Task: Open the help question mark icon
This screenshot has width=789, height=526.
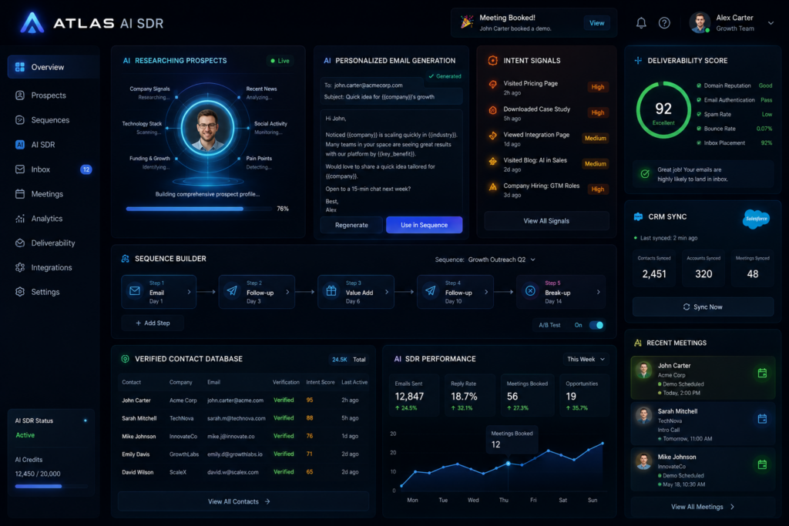Action: [664, 22]
